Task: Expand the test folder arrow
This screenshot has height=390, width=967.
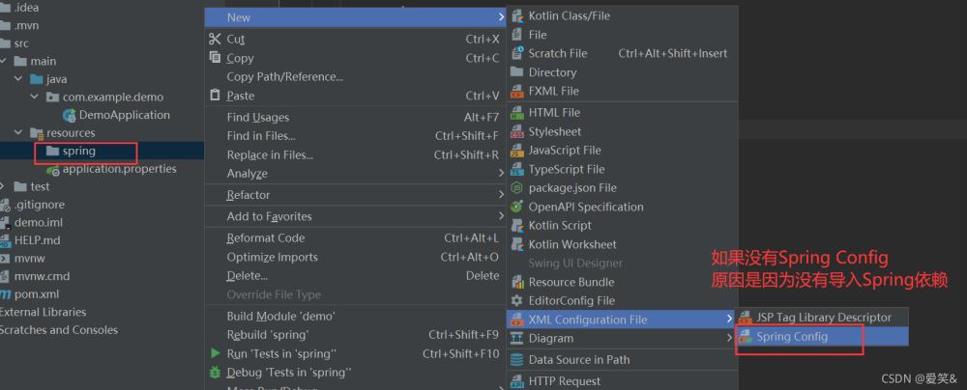Action: point(4,186)
